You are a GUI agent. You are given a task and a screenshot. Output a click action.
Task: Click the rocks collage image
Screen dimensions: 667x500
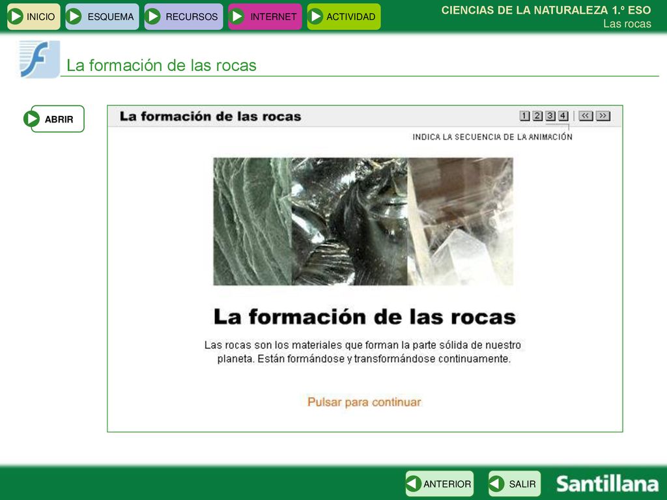point(363,221)
